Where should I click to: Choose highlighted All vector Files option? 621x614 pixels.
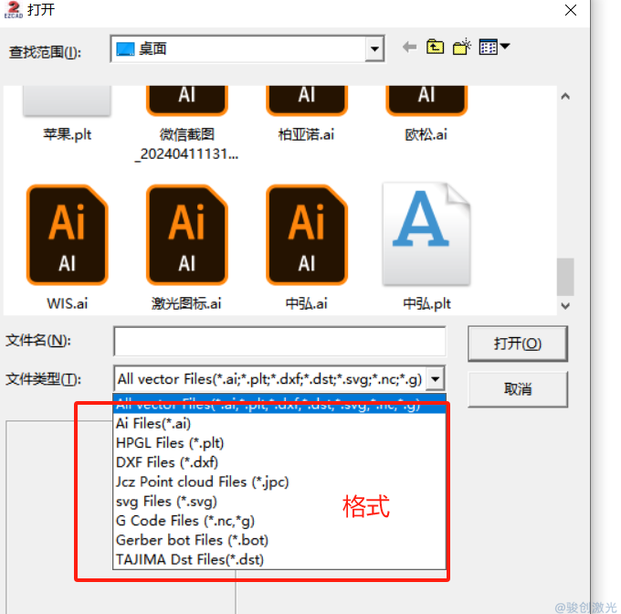(x=279, y=404)
